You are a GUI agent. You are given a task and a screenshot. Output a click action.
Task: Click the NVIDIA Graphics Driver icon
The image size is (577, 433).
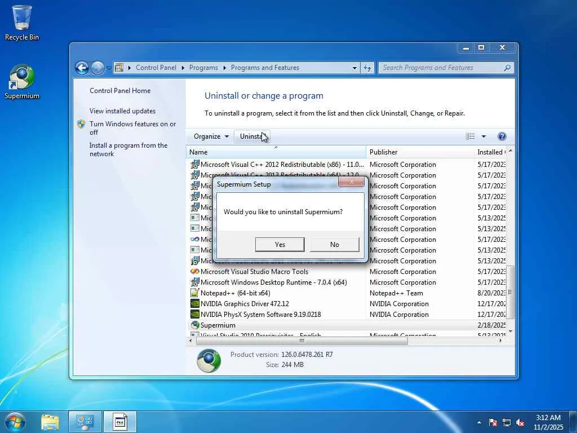[194, 304]
